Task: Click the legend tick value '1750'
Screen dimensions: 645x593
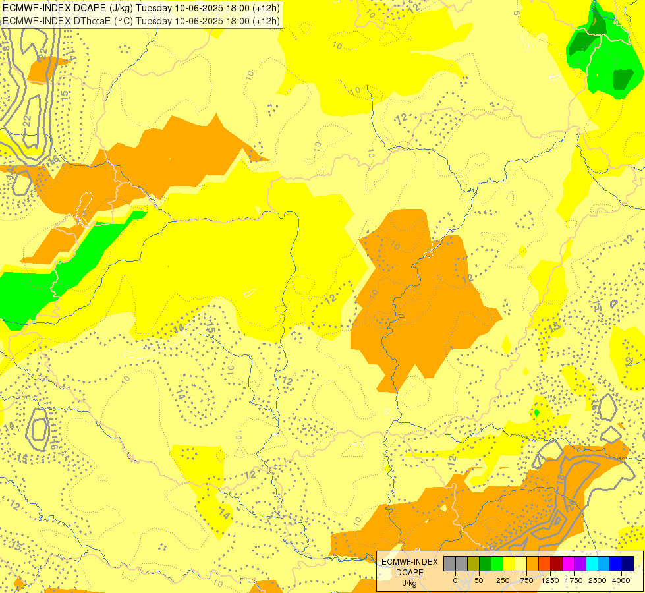Action: click(x=574, y=580)
